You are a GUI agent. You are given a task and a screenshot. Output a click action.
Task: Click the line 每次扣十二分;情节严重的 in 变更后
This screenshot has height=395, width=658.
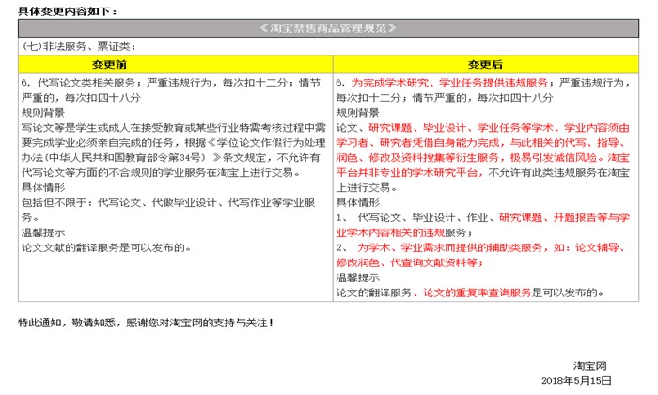445,98
